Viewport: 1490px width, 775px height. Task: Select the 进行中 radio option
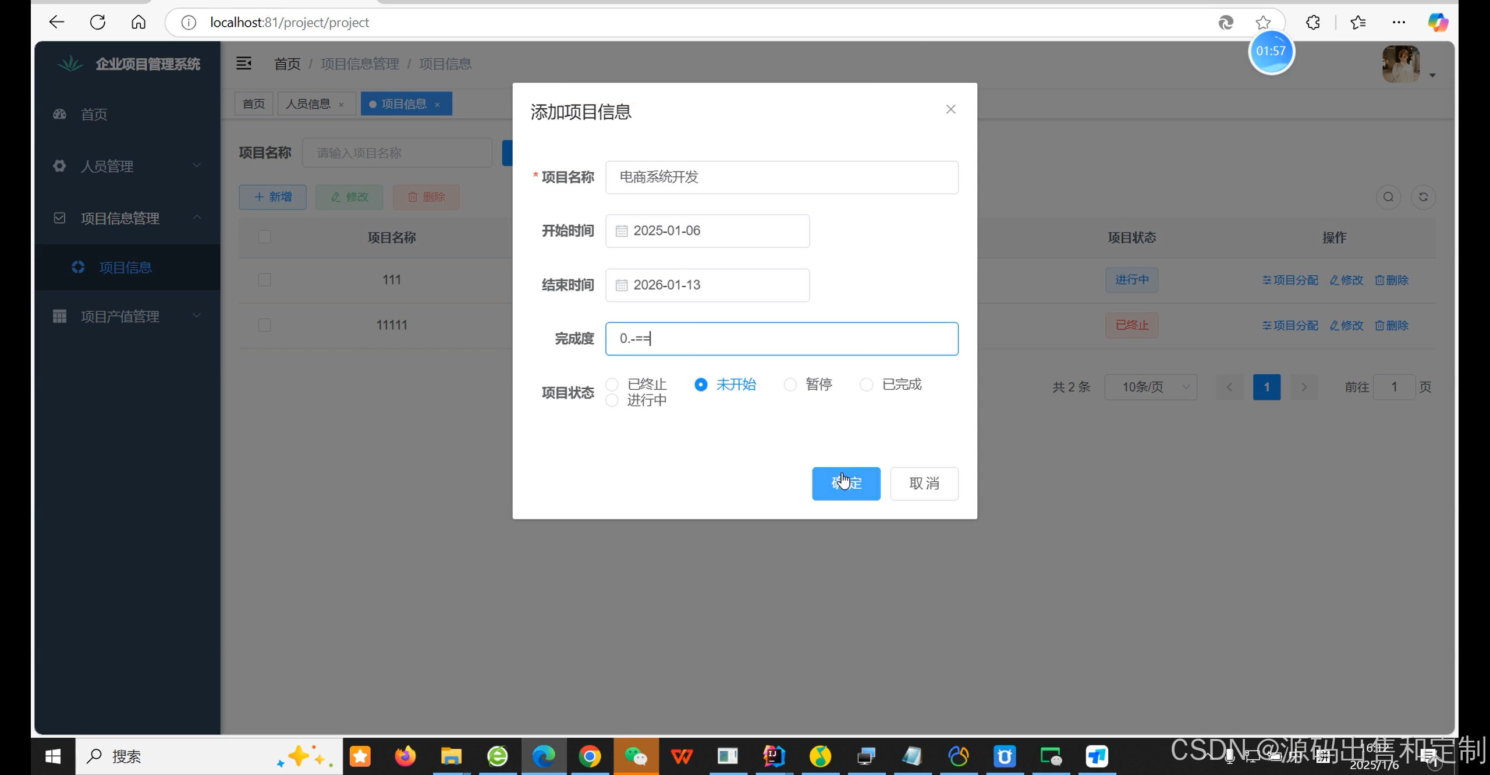(612, 400)
